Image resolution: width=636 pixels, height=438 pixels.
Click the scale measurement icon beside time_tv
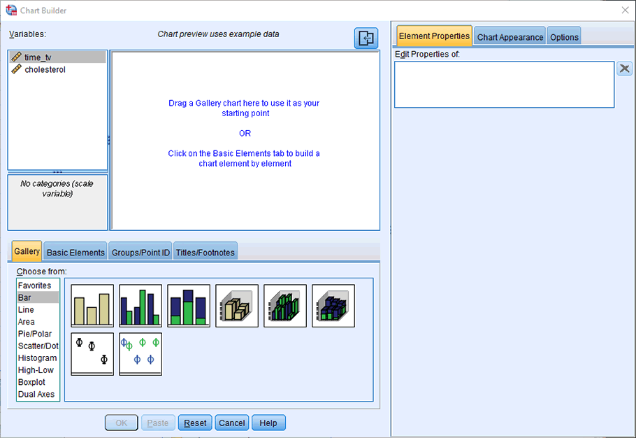15,57
